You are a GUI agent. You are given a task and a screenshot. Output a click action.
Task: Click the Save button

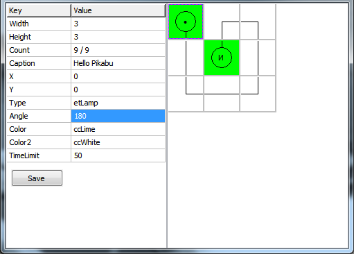[x=37, y=178]
